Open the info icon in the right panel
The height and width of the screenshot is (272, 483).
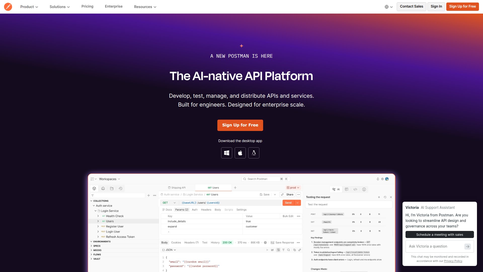364,189
